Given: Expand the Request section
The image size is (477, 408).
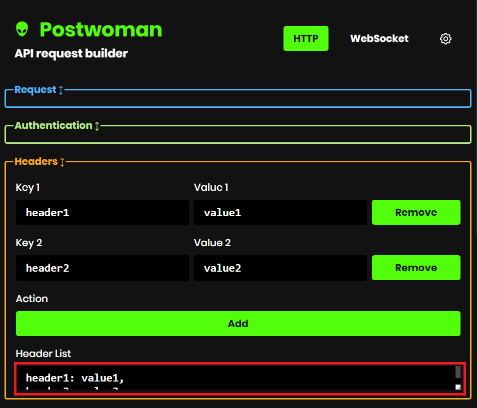Looking at the screenshot, I should (x=38, y=89).
